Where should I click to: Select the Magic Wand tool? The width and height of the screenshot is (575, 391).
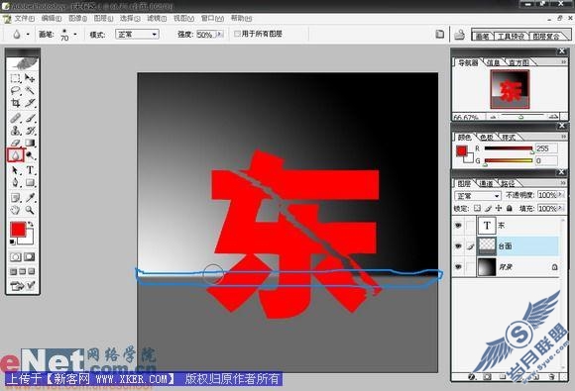click(x=30, y=90)
